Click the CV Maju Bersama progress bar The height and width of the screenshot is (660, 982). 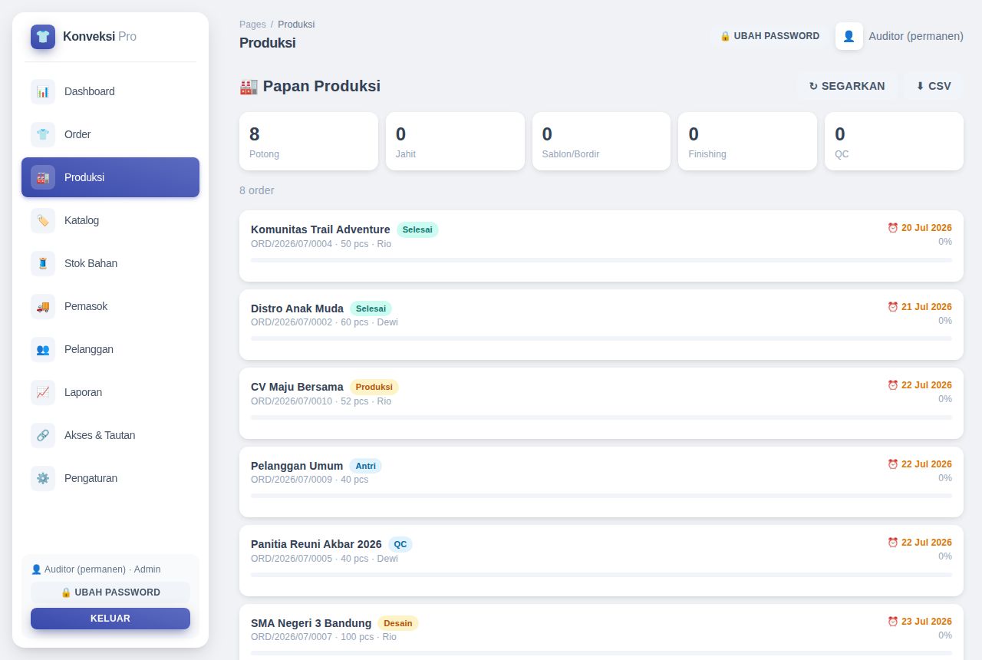coord(601,417)
